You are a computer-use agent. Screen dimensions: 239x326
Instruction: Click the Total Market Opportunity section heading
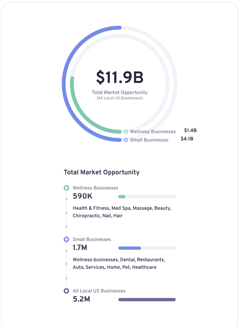[x=102, y=172]
